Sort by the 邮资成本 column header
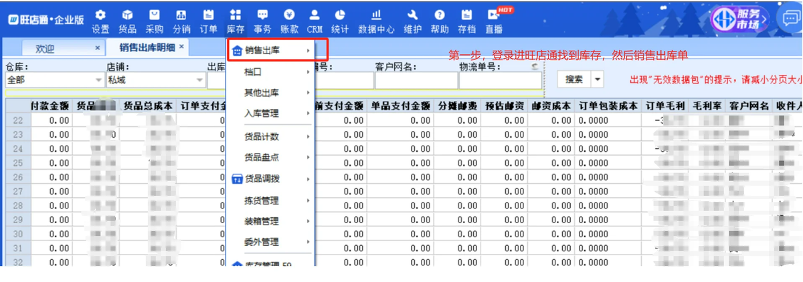This screenshot has width=803, height=282. point(551,106)
